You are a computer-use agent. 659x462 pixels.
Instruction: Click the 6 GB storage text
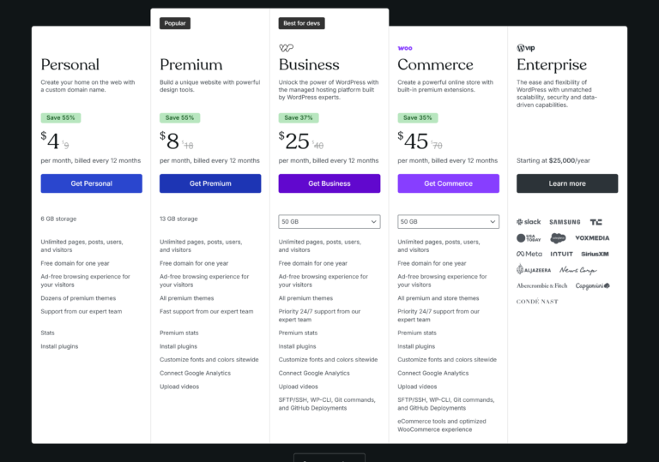click(x=58, y=219)
